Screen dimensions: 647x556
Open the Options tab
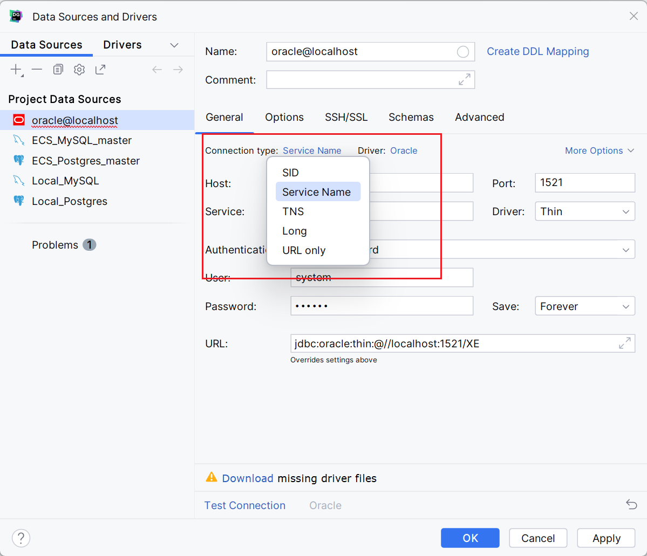click(x=284, y=117)
